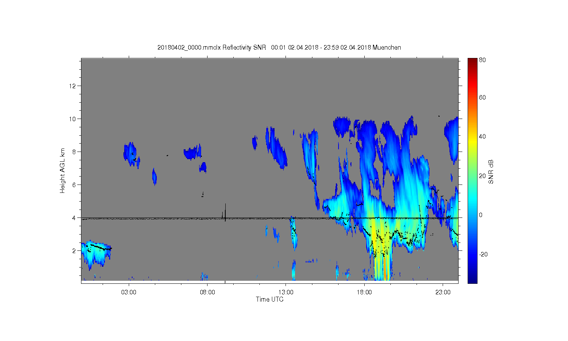Click the 13:00 time tick label

pyautogui.click(x=286, y=293)
